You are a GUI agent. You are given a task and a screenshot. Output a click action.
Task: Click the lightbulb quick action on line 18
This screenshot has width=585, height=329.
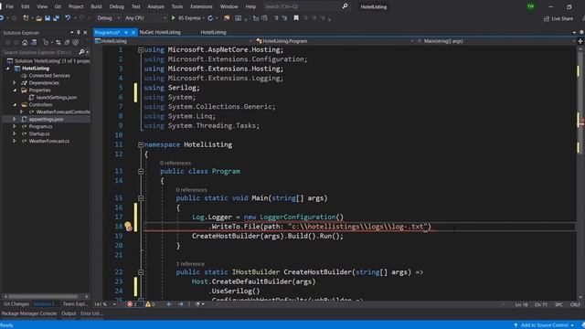pyautogui.click(x=128, y=226)
